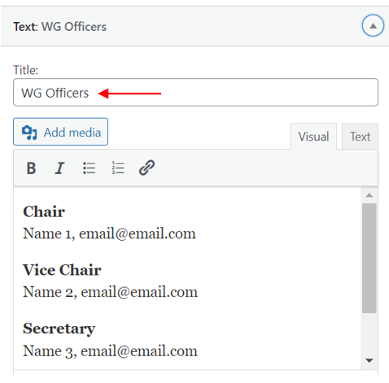Switch to the Visual editor tab
Screen dimensions: 389x383
point(313,137)
